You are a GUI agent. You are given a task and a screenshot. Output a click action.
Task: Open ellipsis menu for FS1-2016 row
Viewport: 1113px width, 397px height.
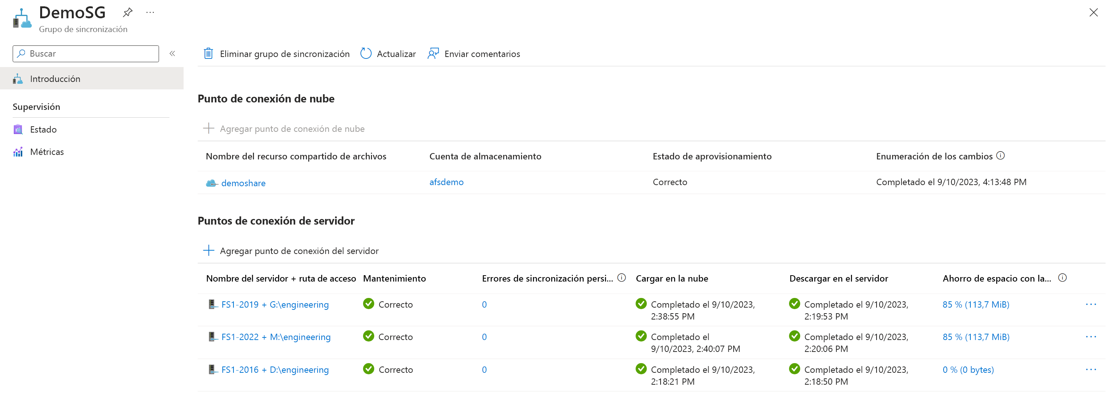click(1091, 369)
